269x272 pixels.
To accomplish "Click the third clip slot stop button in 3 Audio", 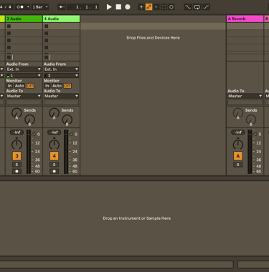I will [x=9, y=40].
